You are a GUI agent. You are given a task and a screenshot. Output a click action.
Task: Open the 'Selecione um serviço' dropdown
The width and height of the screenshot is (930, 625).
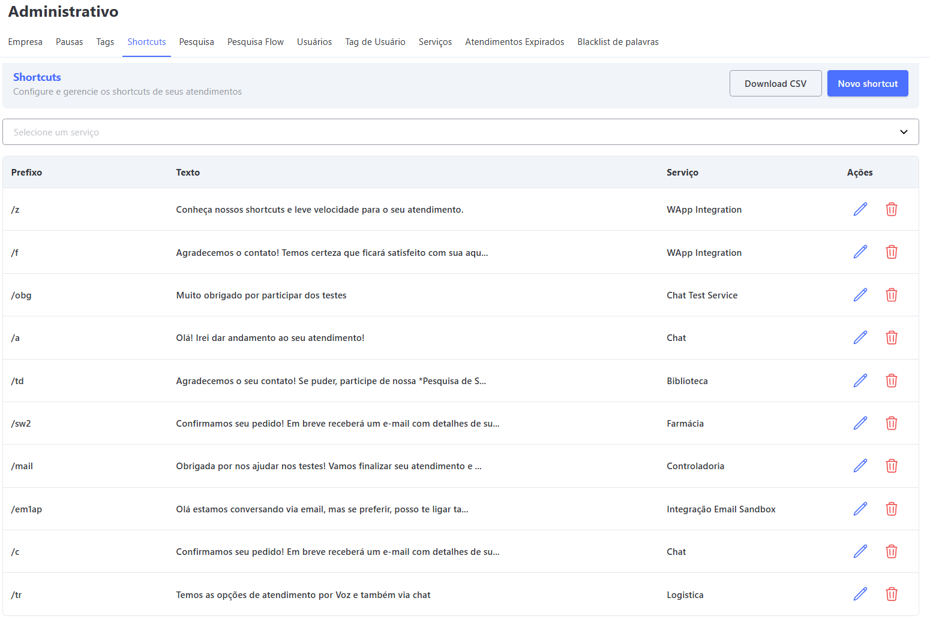pos(461,132)
